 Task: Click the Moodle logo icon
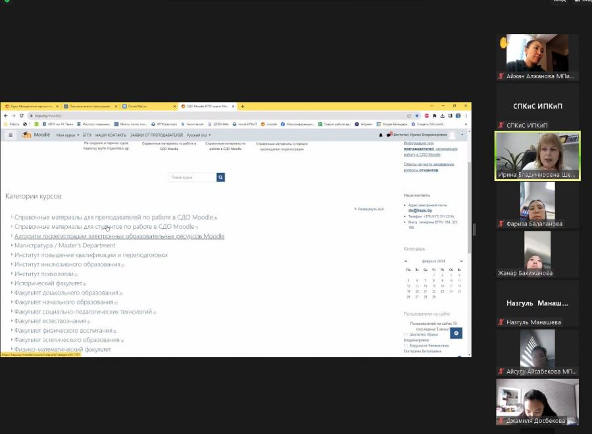coord(26,135)
